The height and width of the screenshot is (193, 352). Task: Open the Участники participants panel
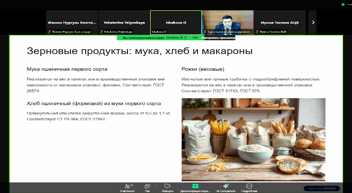pyautogui.click(x=127, y=188)
